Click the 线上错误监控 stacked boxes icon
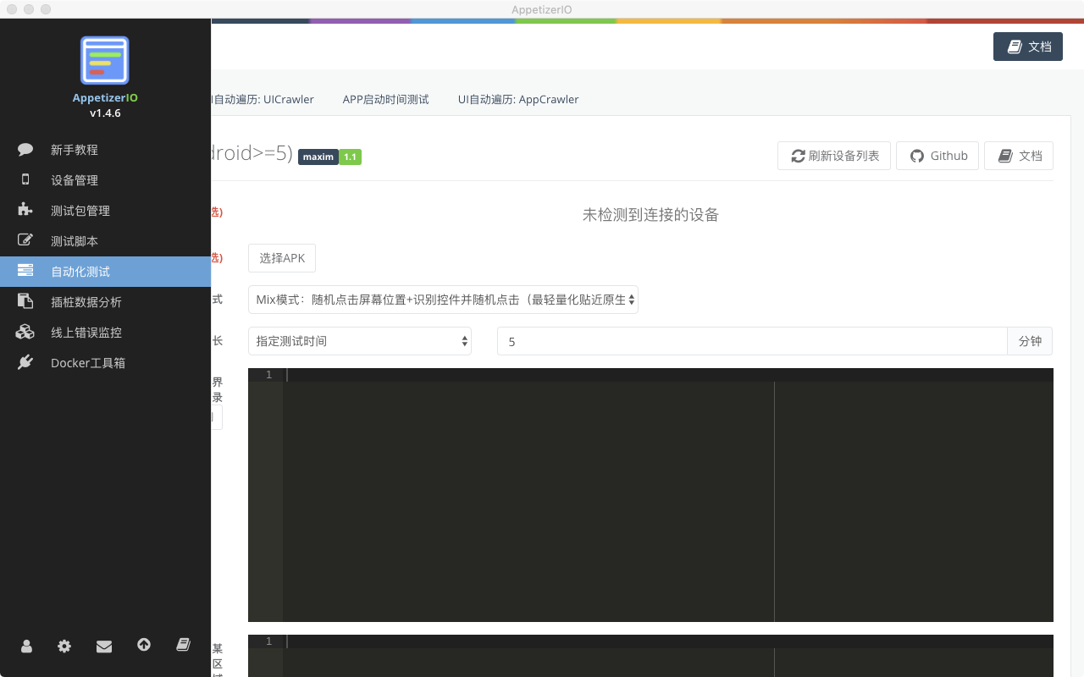This screenshot has height=677, width=1084. (x=25, y=332)
